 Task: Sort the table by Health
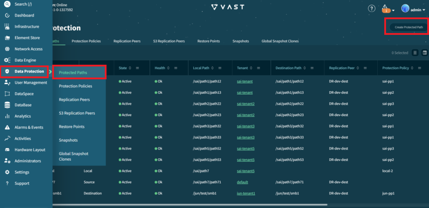[168, 68]
